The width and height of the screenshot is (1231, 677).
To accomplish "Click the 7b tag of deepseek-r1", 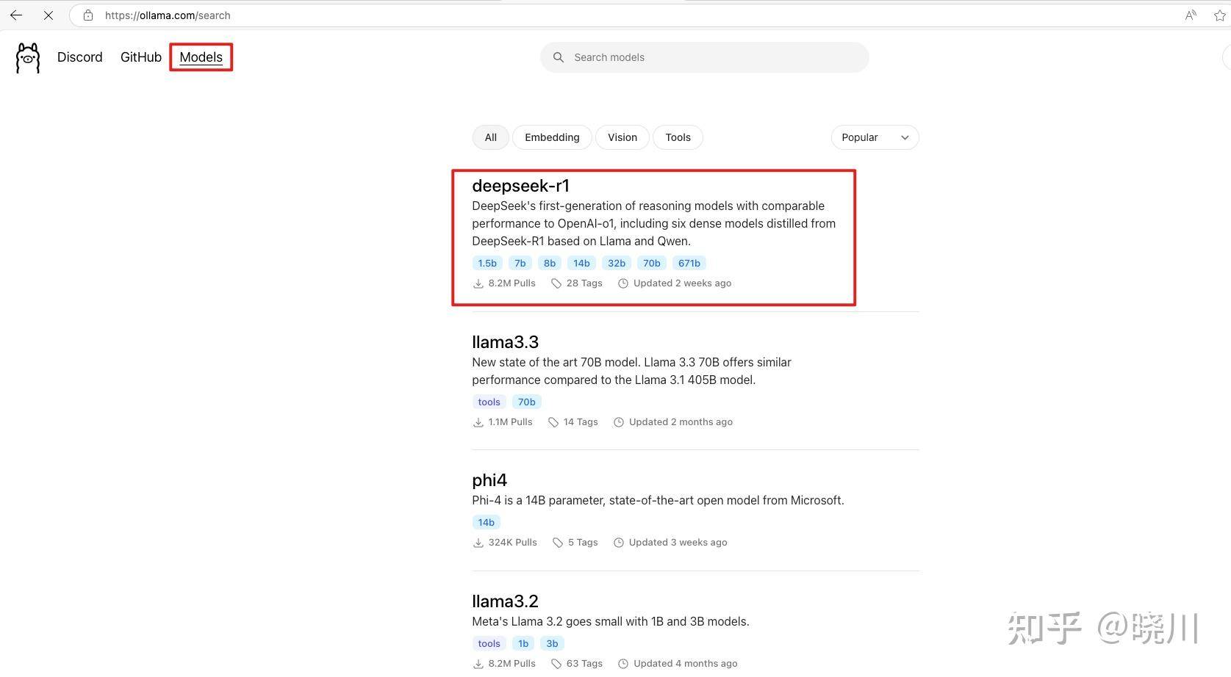I will pyautogui.click(x=520, y=263).
